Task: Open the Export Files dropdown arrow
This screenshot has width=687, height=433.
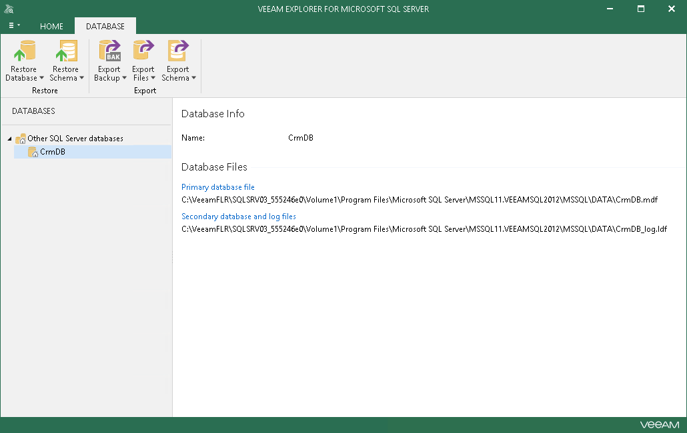Action: pos(153,78)
